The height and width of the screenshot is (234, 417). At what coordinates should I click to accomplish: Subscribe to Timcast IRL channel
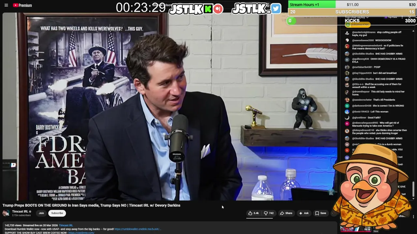pos(57,213)
